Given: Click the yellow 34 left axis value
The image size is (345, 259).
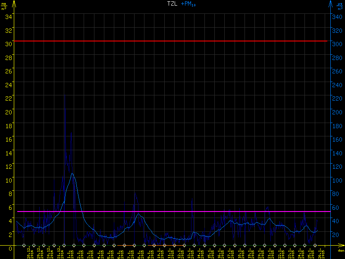Looking at the screenshot, I should 9,16.
